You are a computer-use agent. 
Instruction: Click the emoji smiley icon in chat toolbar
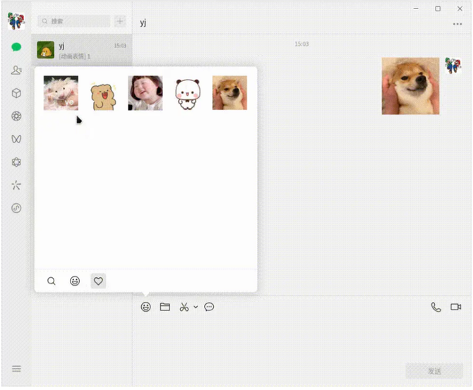145,307
